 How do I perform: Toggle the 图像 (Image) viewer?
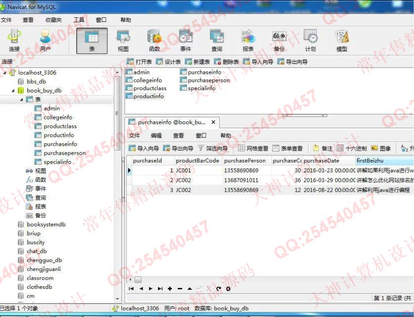[x=381, y=149]
